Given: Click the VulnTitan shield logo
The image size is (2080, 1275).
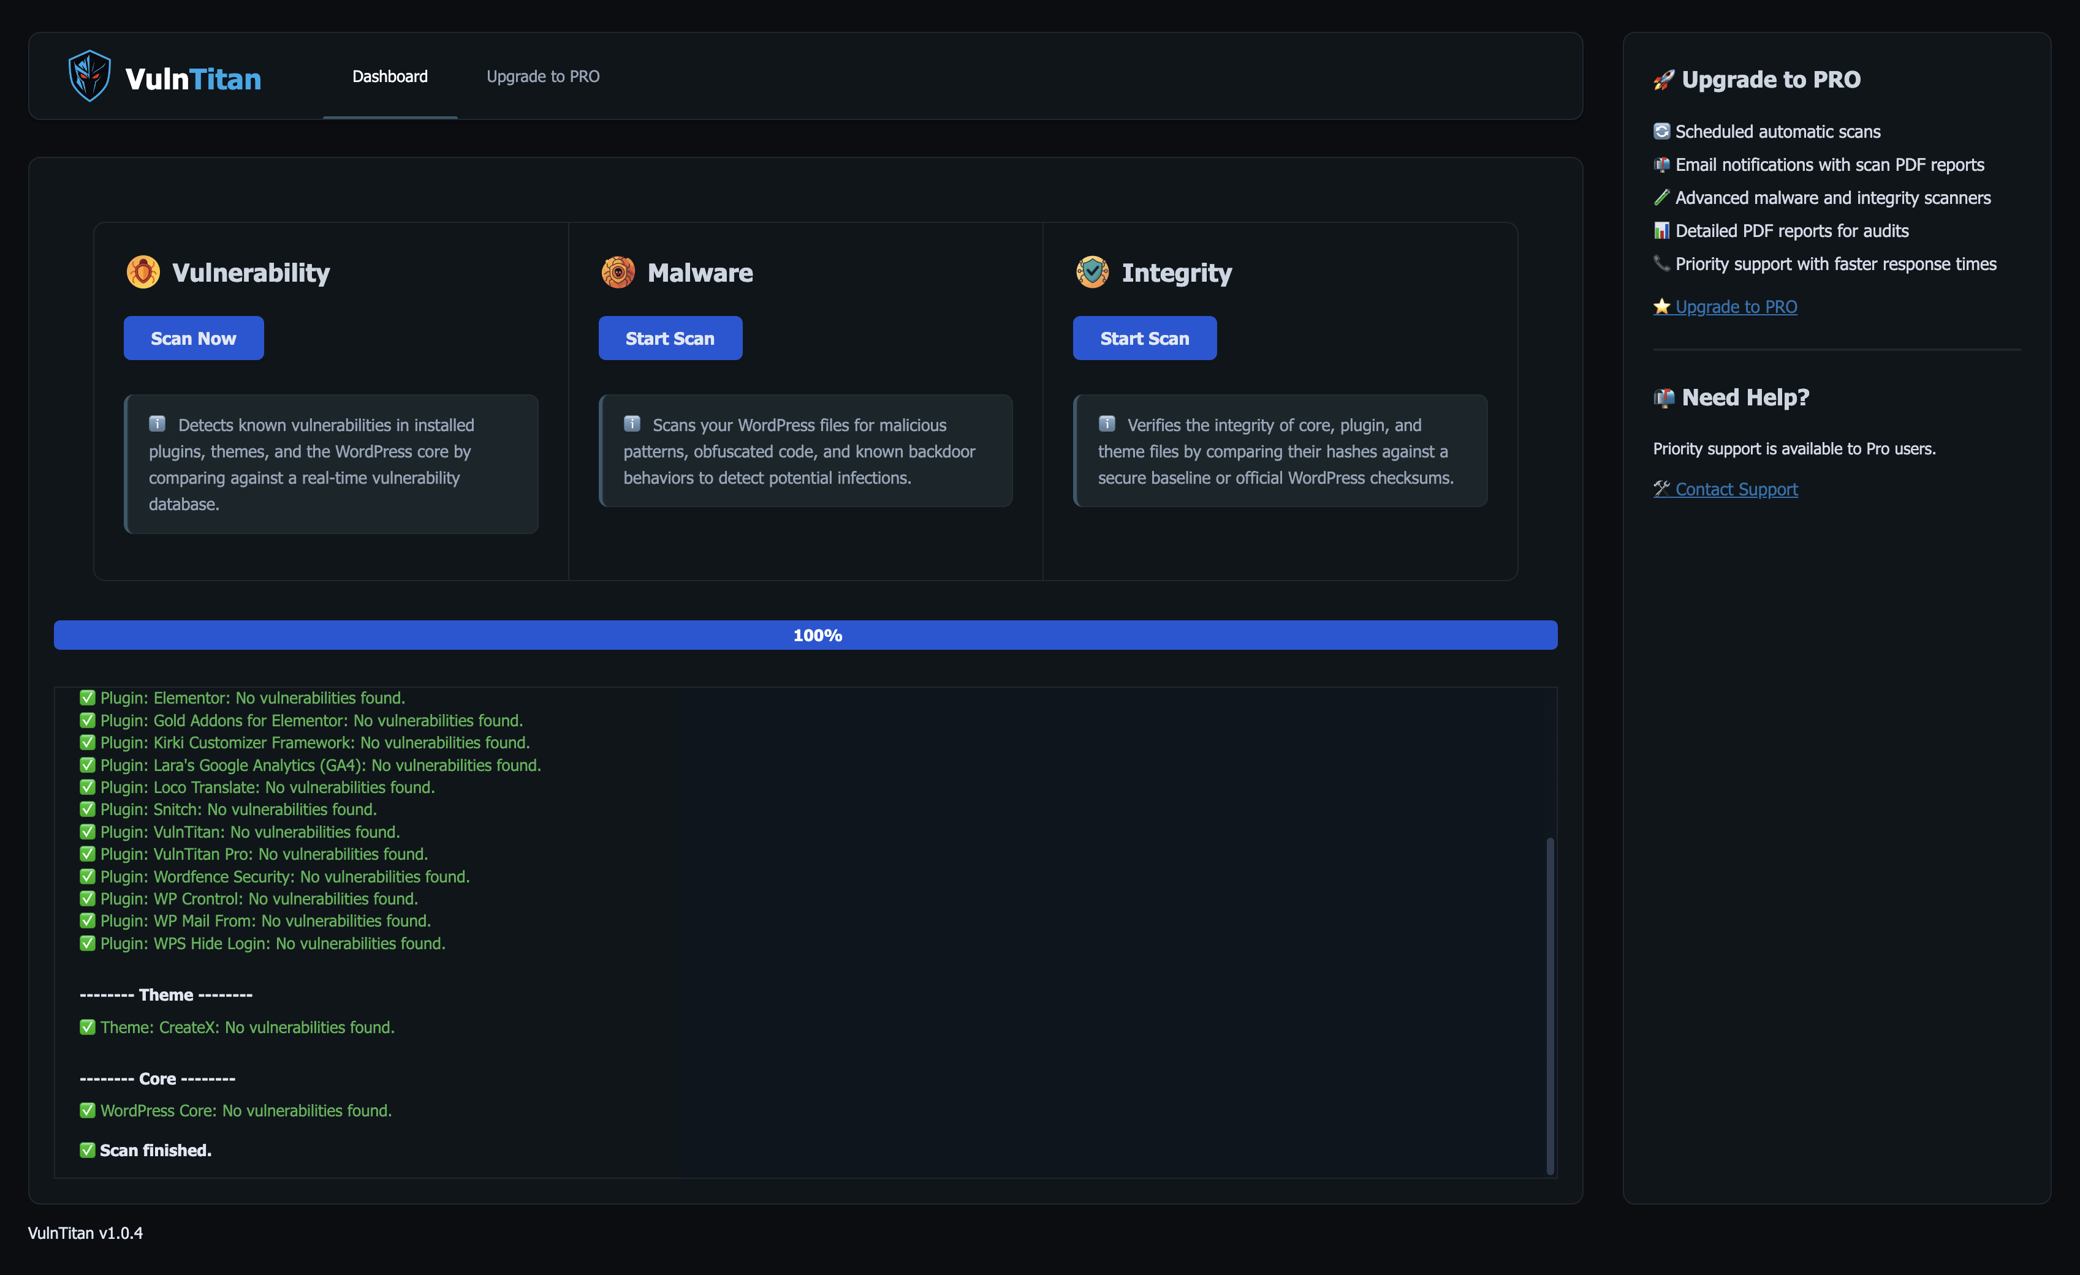Looking at the screenshot, I should pyautogui.click(x=89, y=76).
